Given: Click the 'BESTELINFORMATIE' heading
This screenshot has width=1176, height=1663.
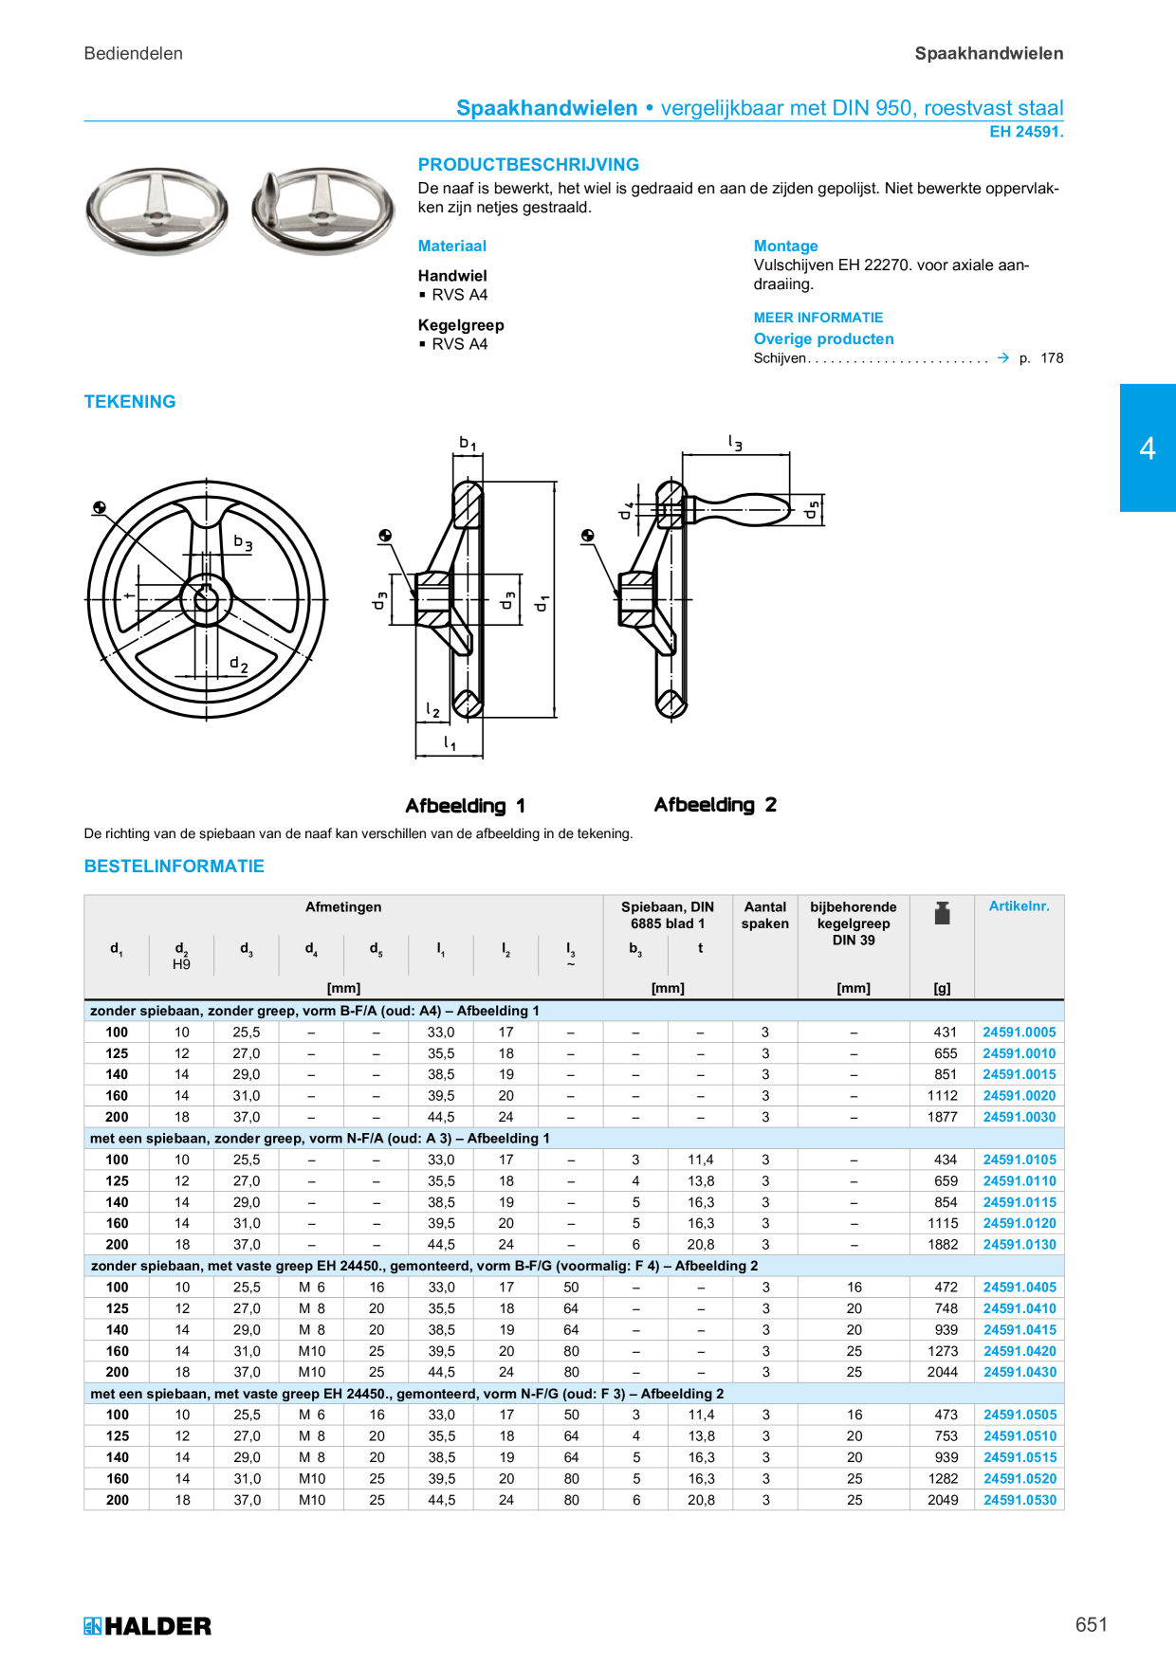Looking at the screenshot, I should (x=175, y=867).
